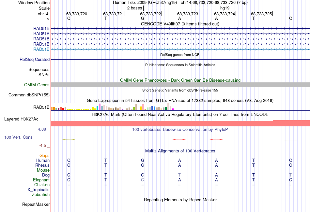Image resolution: width=310 pixels, height=212 pixels.
Task: Click the OMIM Genes label
Action: point(37,85)
